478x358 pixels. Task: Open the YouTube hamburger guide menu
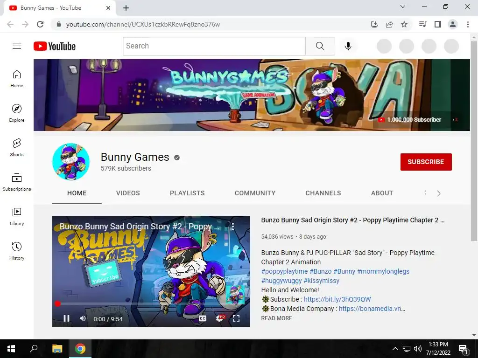pyautogui.click(x=17, y=46)
